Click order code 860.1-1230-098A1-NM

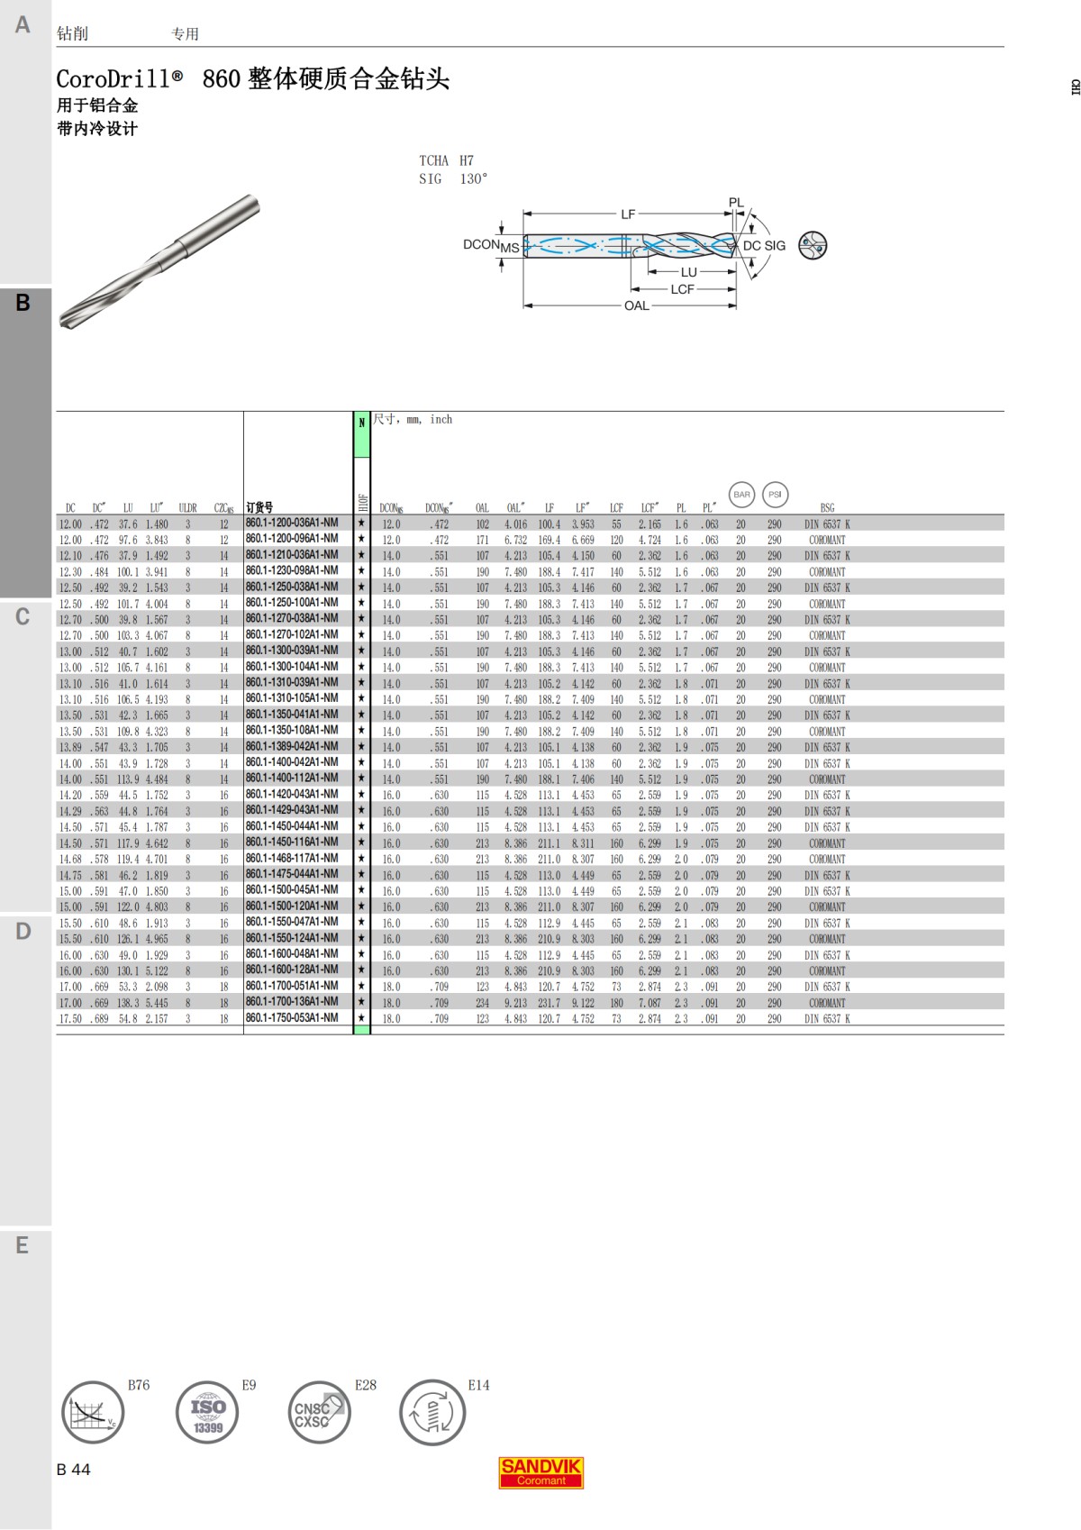(x=292, y=571)
